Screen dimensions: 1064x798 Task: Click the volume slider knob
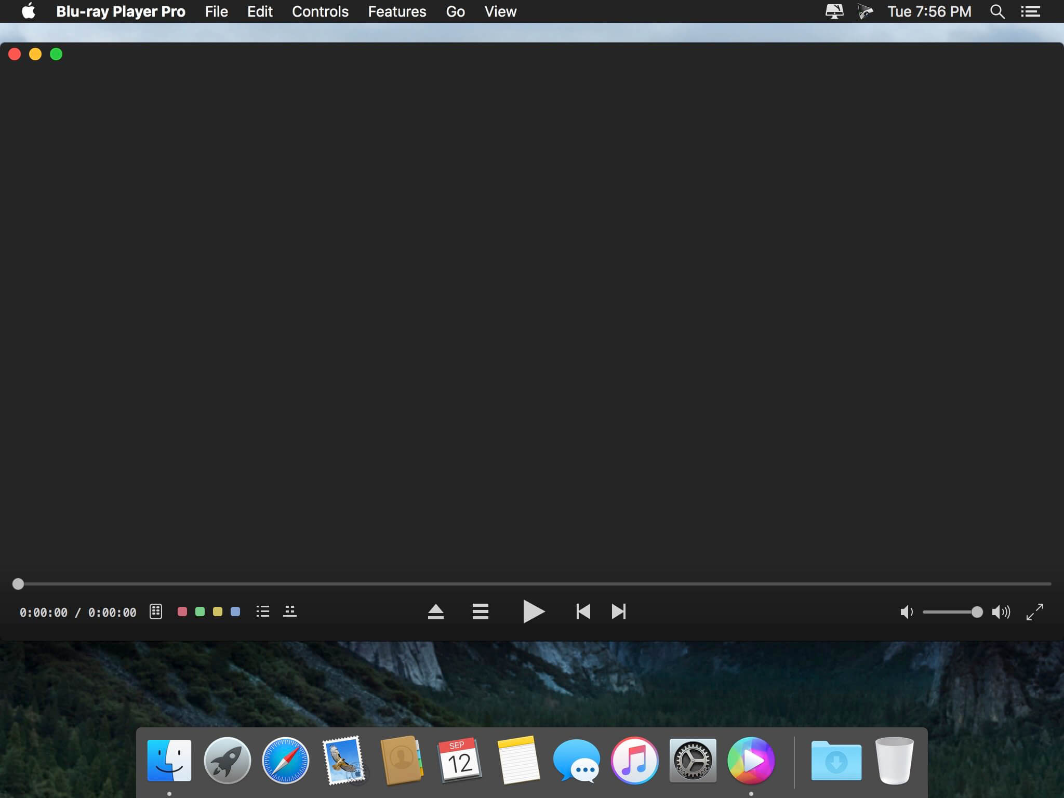pyautogui.click(x=977, y=612)
